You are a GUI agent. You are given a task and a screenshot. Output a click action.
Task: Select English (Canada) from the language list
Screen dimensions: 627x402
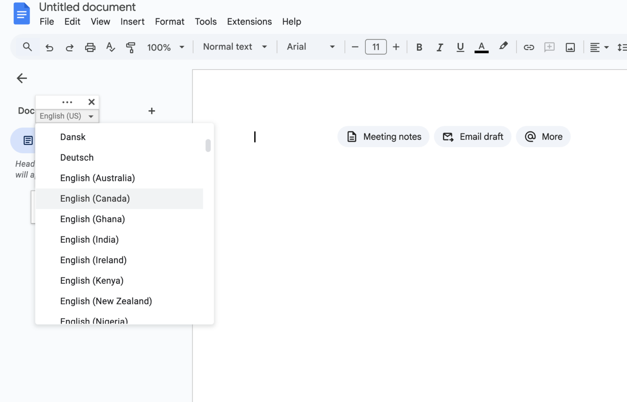(95, 199)
